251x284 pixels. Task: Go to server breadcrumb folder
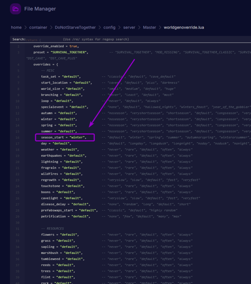click(129, 27)
